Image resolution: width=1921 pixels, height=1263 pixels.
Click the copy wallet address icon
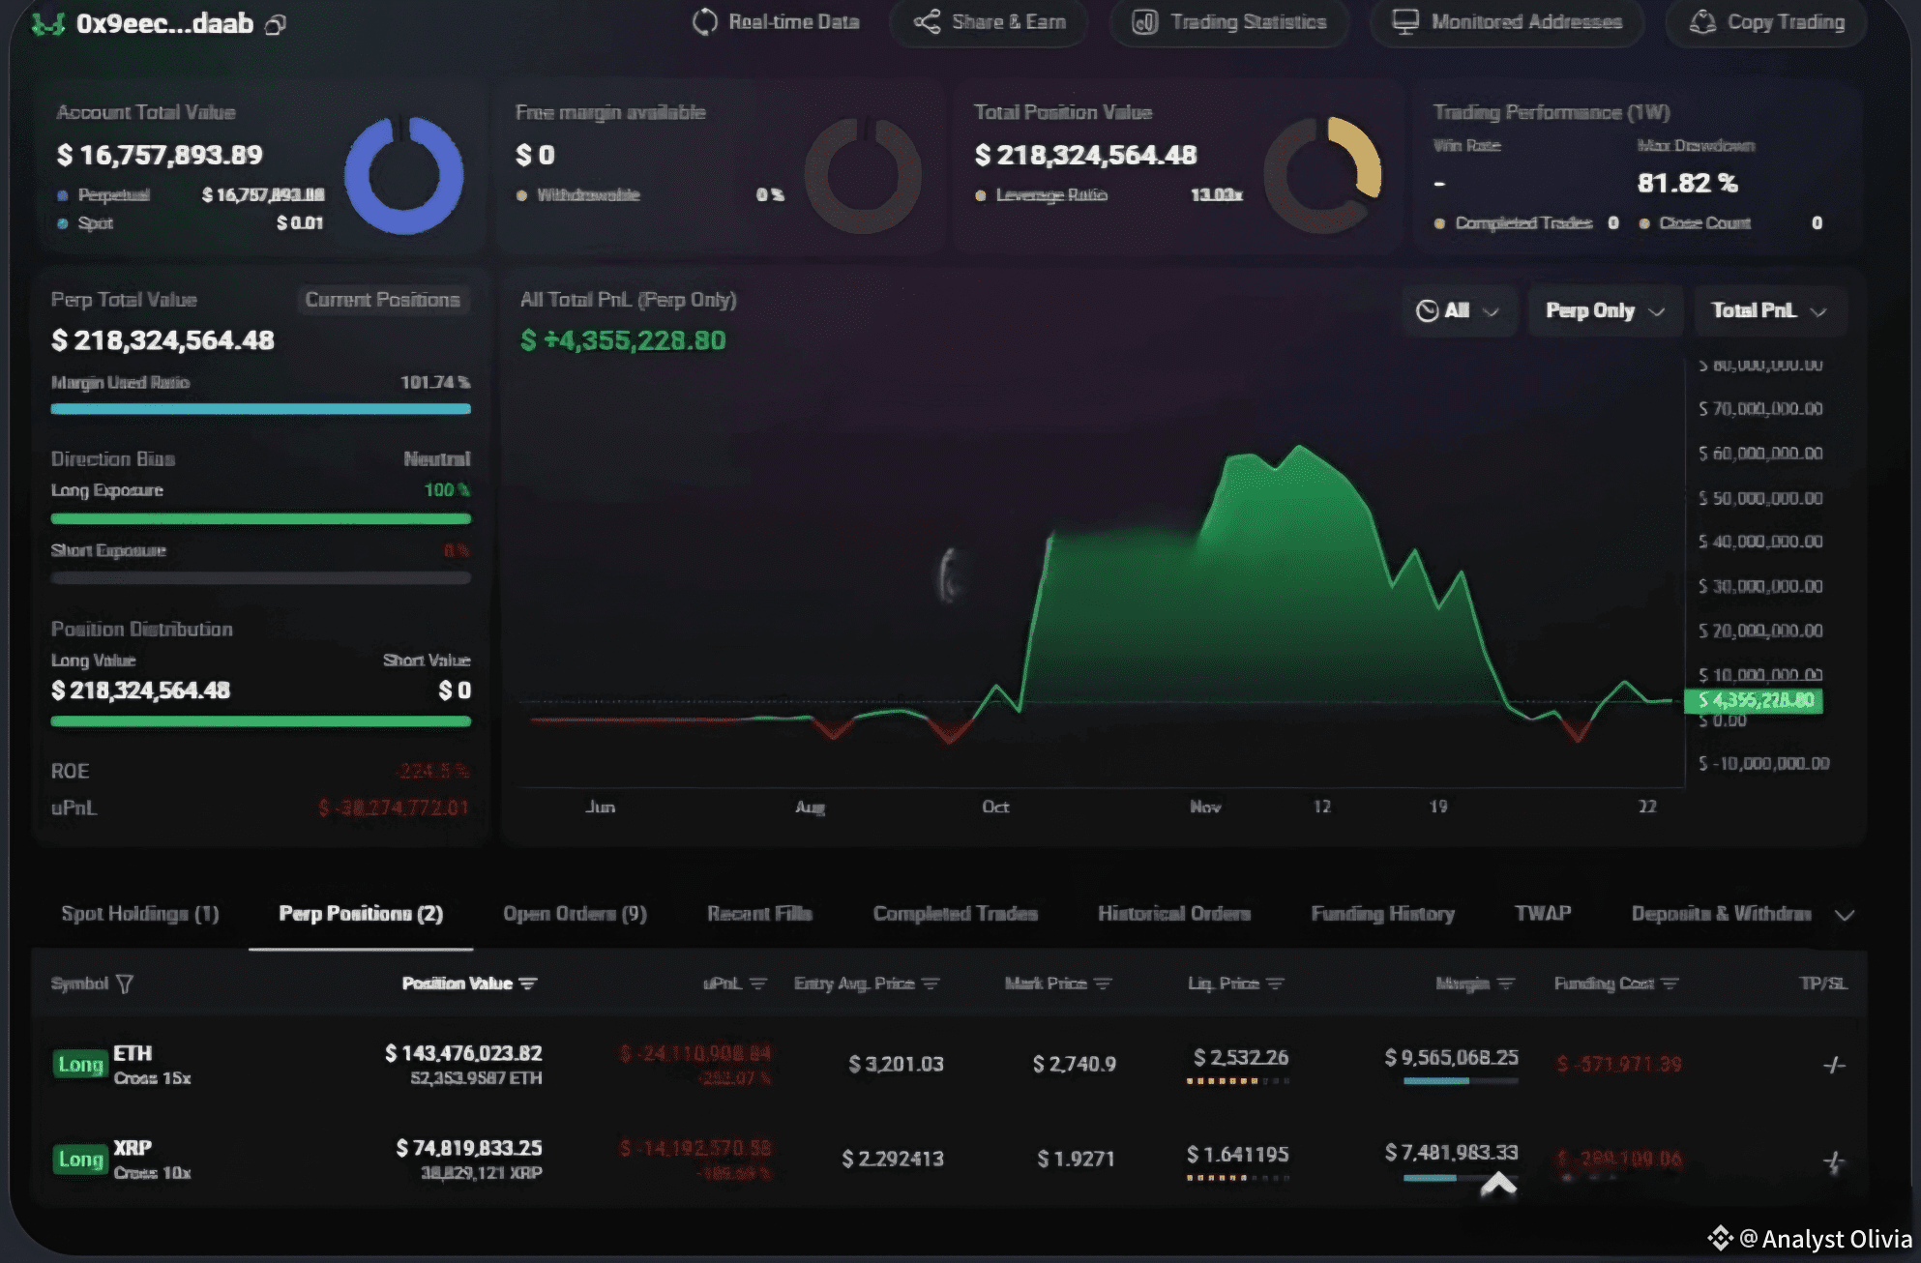pos(276,25)
